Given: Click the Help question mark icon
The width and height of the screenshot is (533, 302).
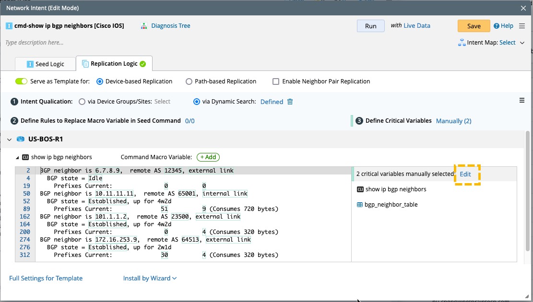Looking at the screenshot, I should (x=497, y=26).
